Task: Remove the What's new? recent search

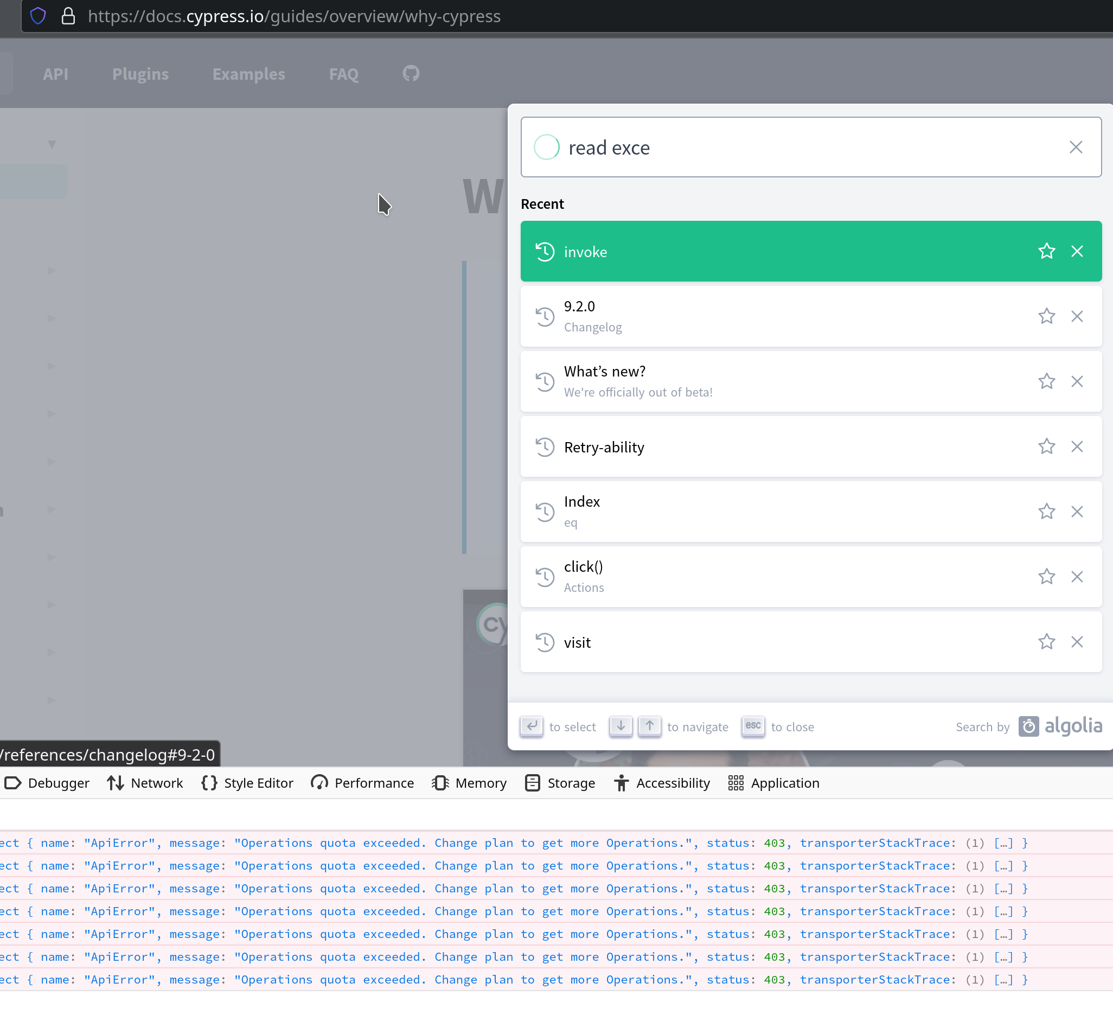Action: point(1078,381)
